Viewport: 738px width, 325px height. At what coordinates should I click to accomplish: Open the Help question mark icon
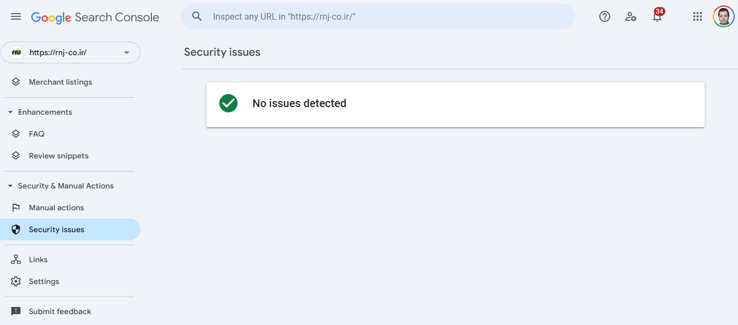point(605,16)
